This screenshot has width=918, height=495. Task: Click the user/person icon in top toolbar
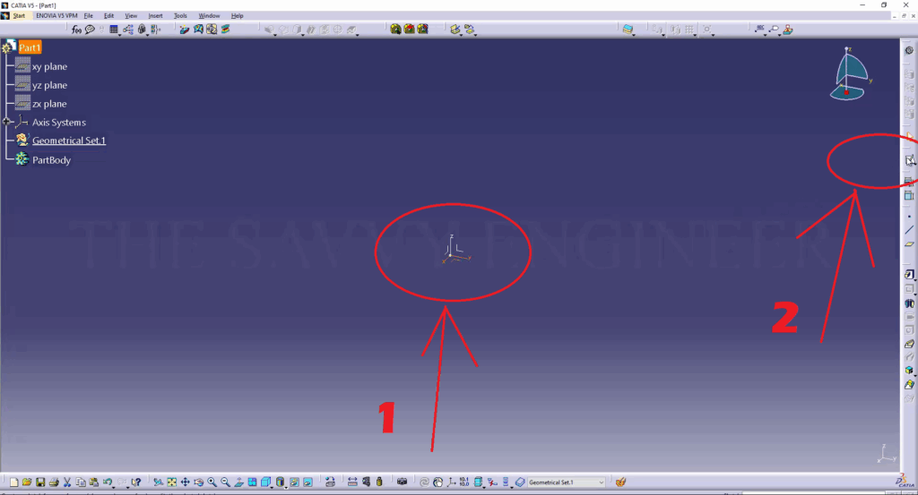pyautogui.click(x=788, y=30)
